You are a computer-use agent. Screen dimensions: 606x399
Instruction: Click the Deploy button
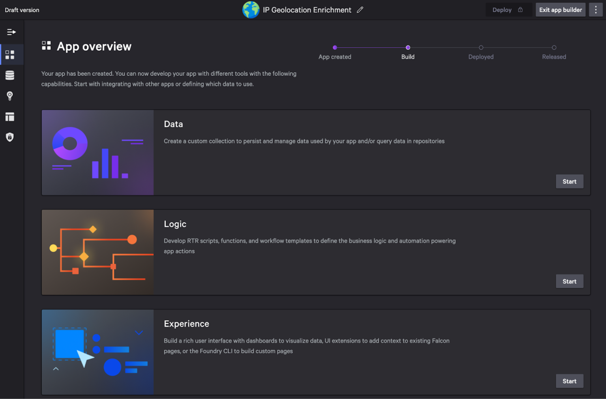coord(502,9)
